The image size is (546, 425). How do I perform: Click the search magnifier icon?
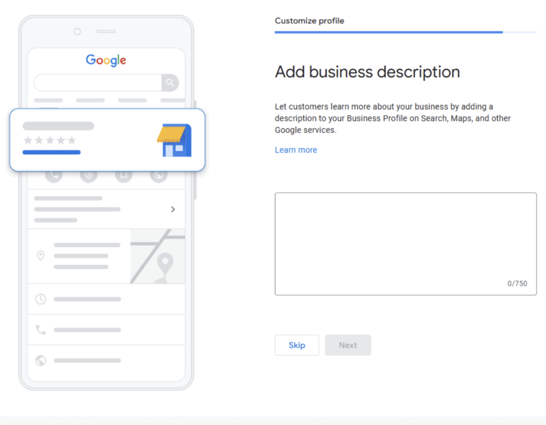(170, 83)
